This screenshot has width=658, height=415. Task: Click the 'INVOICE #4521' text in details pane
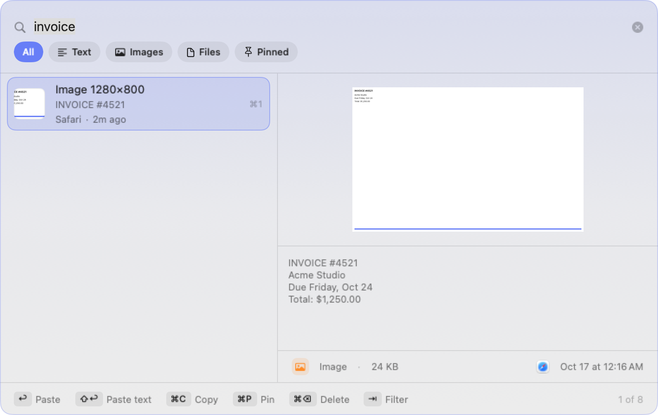point(323,263)
